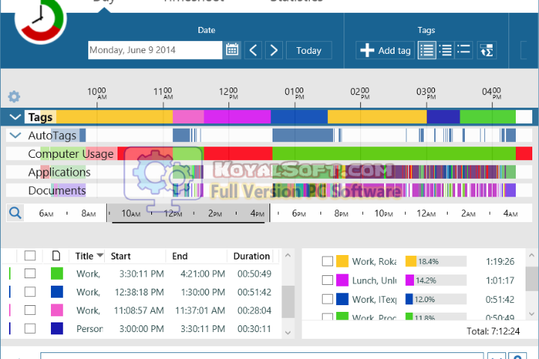Click the green segment in Tags row
The image size is (539, 359).
487,117
